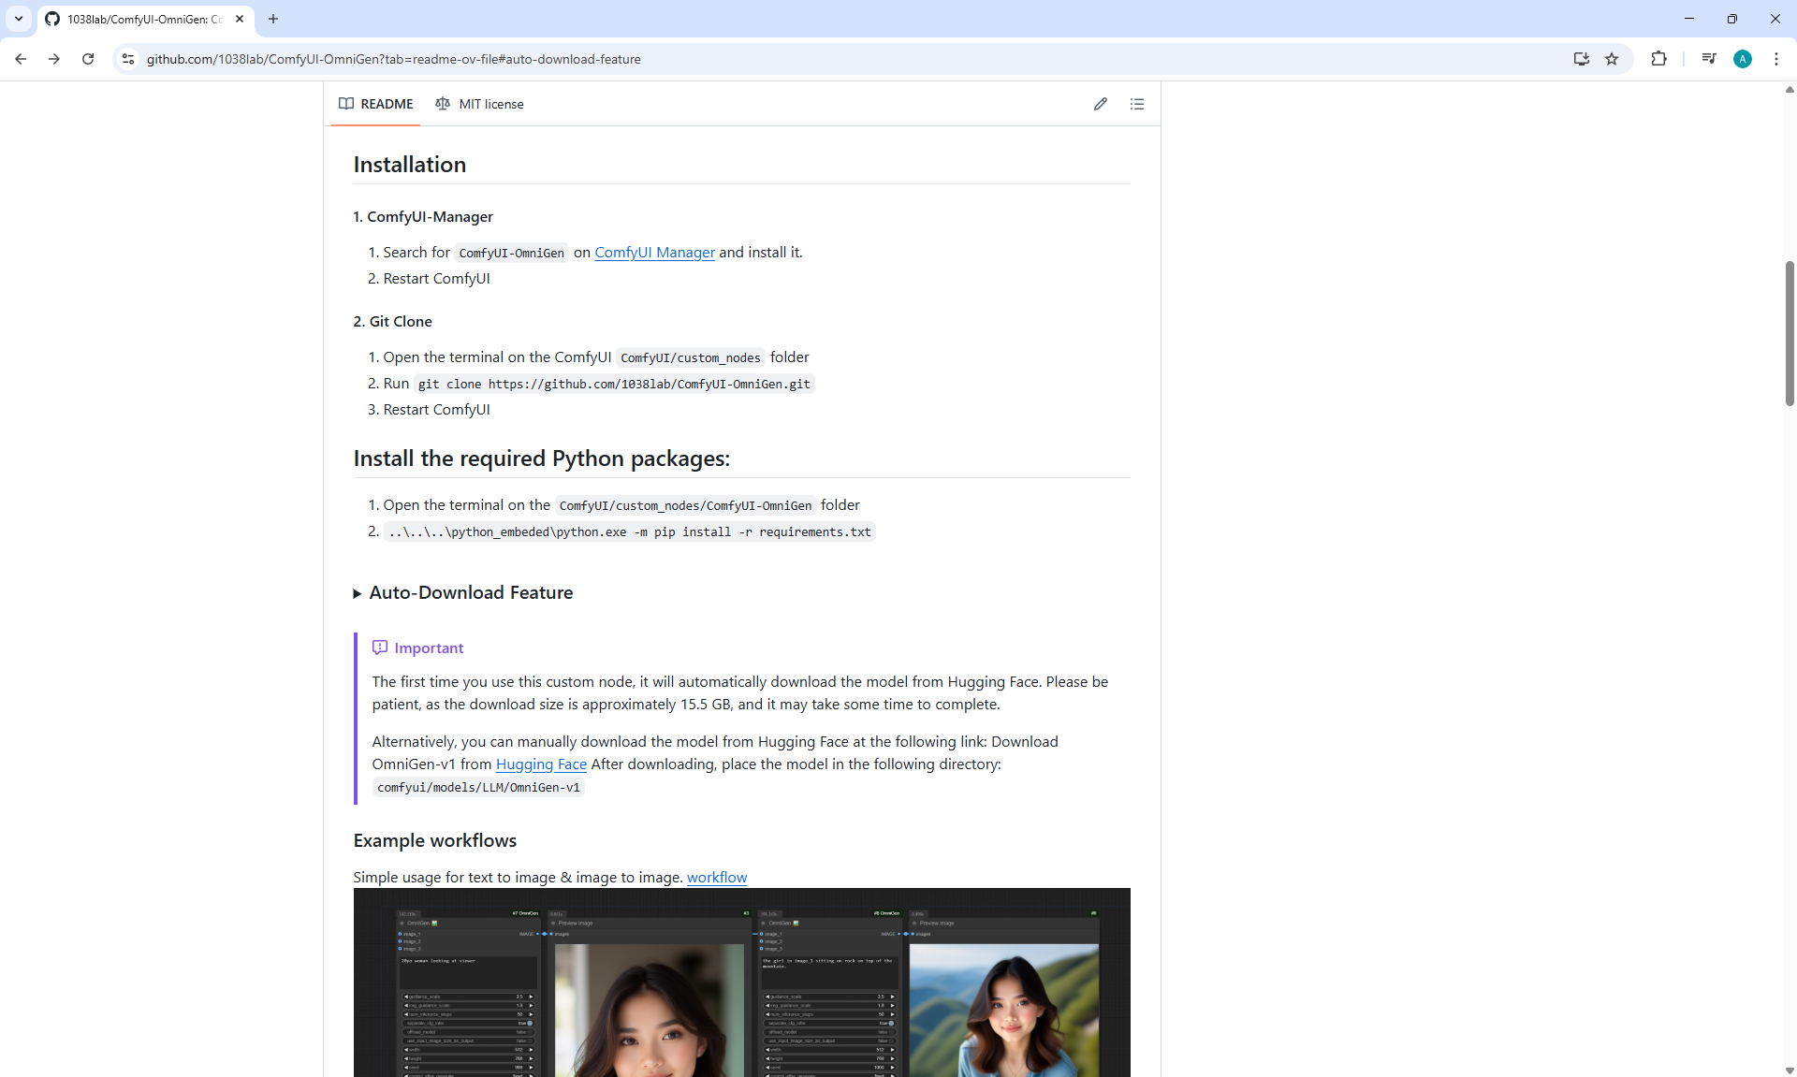1797x1077 pixels.
Task: Follow the Hugging Face download link
Action: coord(541,764)
